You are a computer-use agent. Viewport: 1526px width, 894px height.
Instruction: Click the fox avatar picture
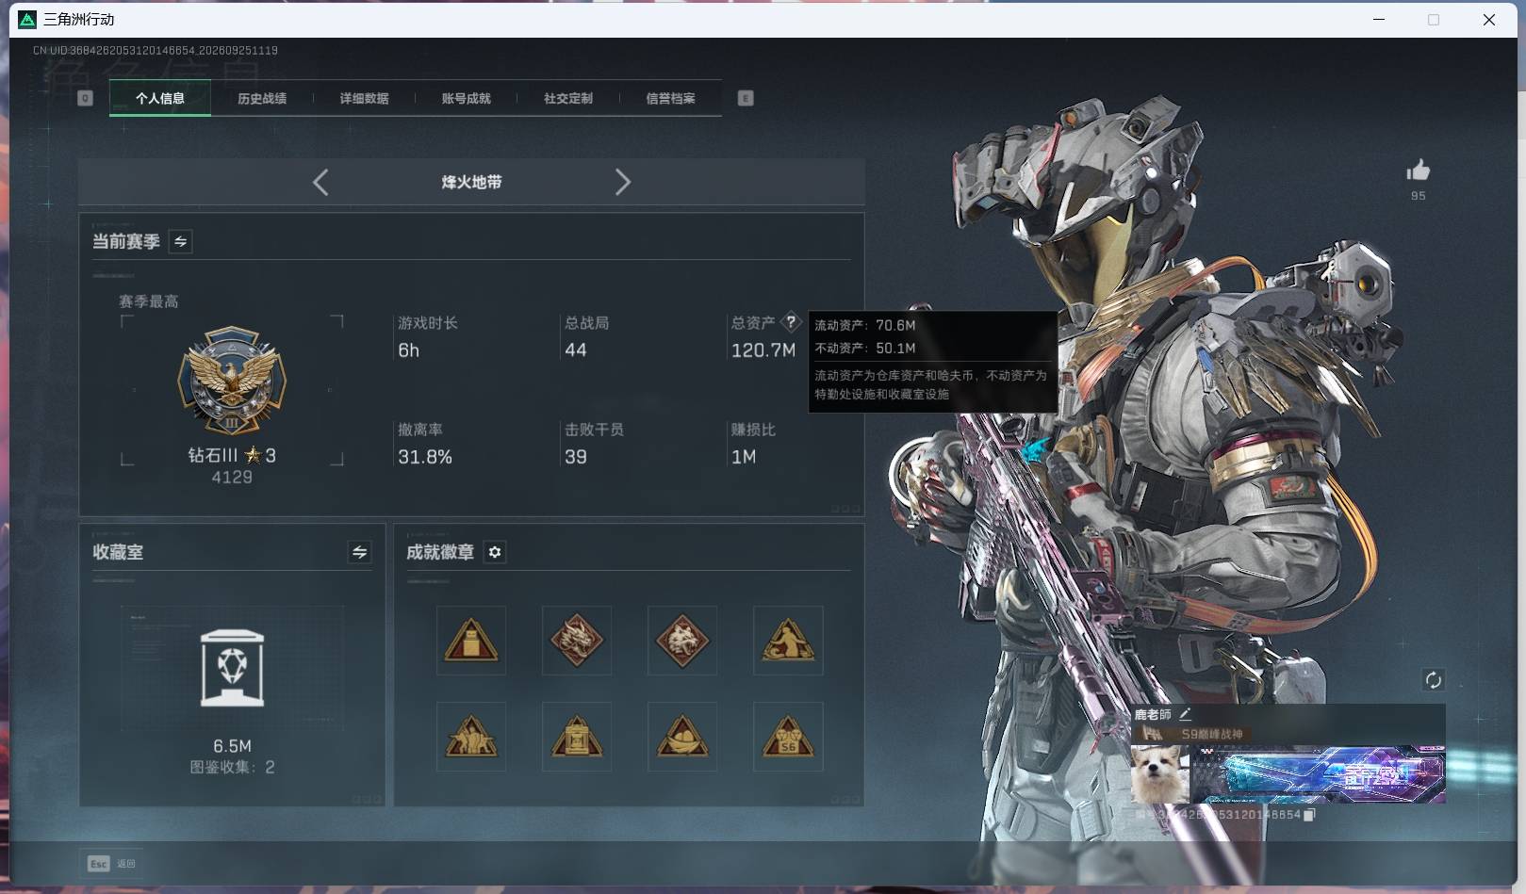[1160, 774]
